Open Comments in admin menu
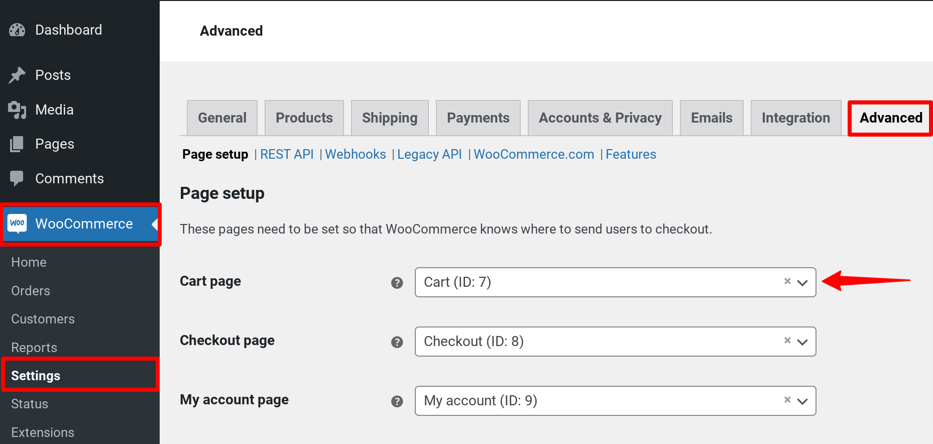The height and width of the screenshot is (444, 933). coord(80,179)
